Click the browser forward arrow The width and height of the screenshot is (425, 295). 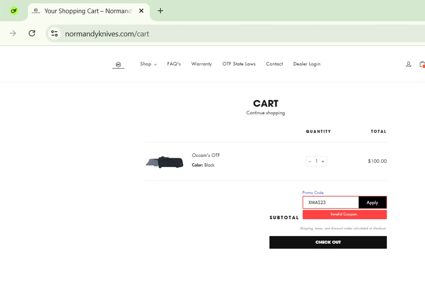(x=13, y=33)
